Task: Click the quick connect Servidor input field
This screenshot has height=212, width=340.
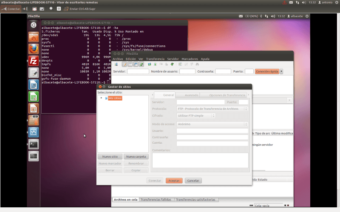Action: click(138, 71)
